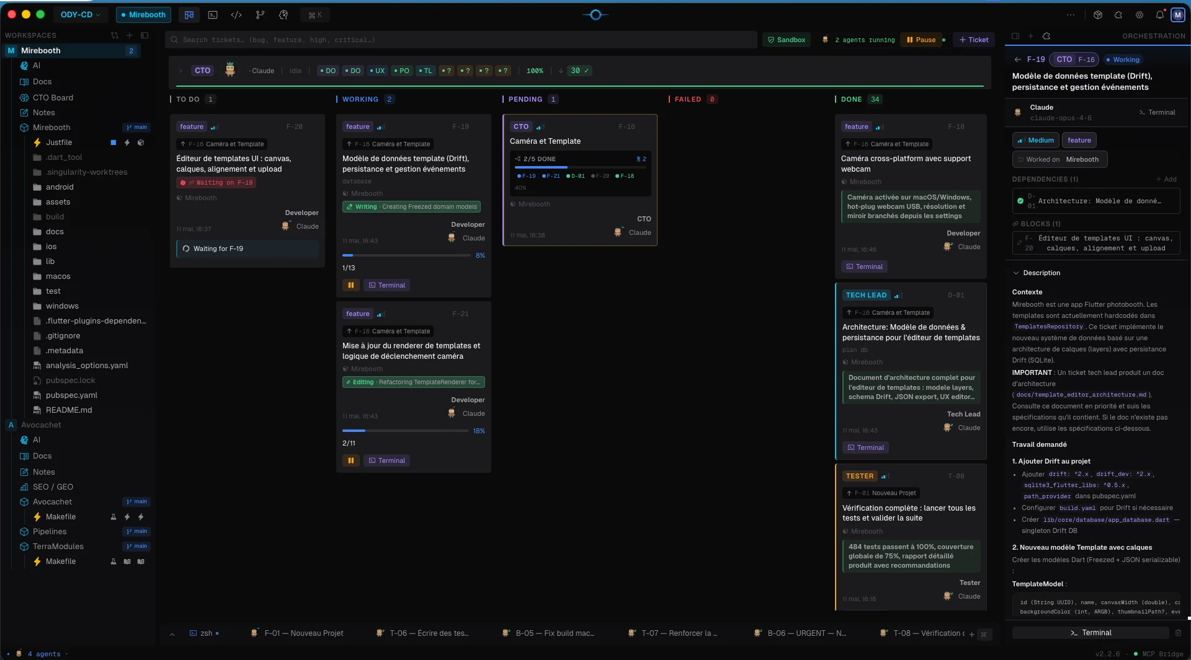This screenshot has height=660, width=1191.
Task: Open Terminal on the D-01 Tech Lead card
Action: pos(865,447)
